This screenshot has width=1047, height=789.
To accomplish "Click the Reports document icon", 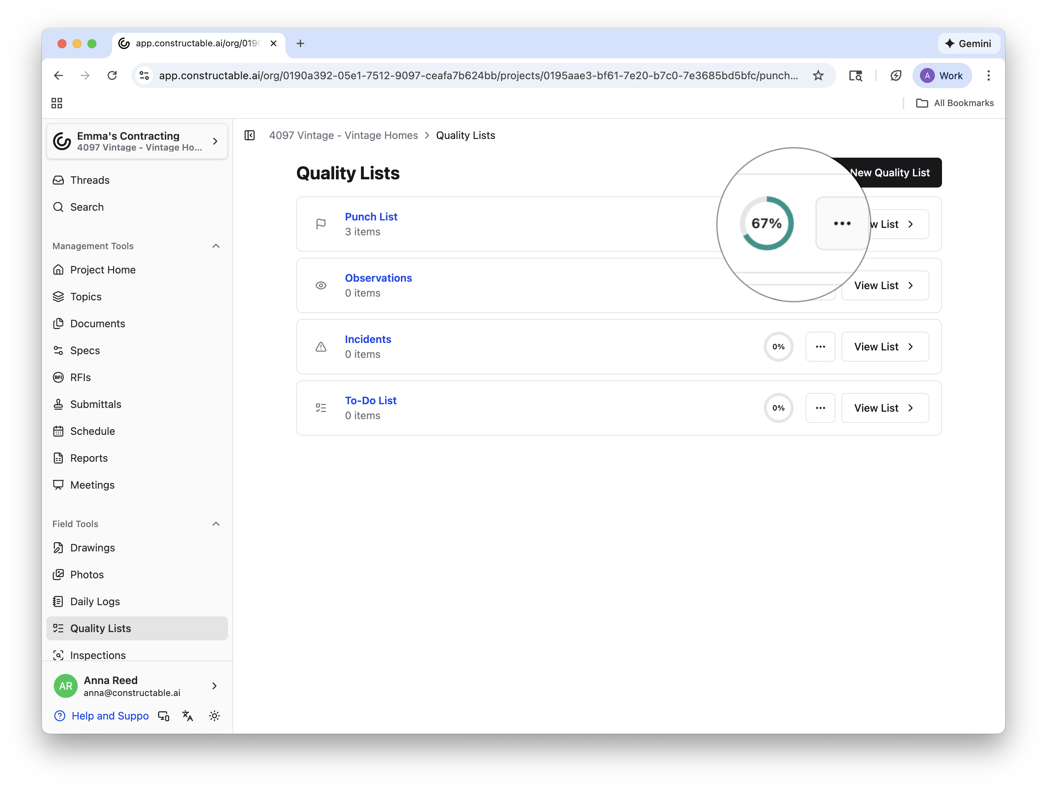I will click(x=58, y=458).
